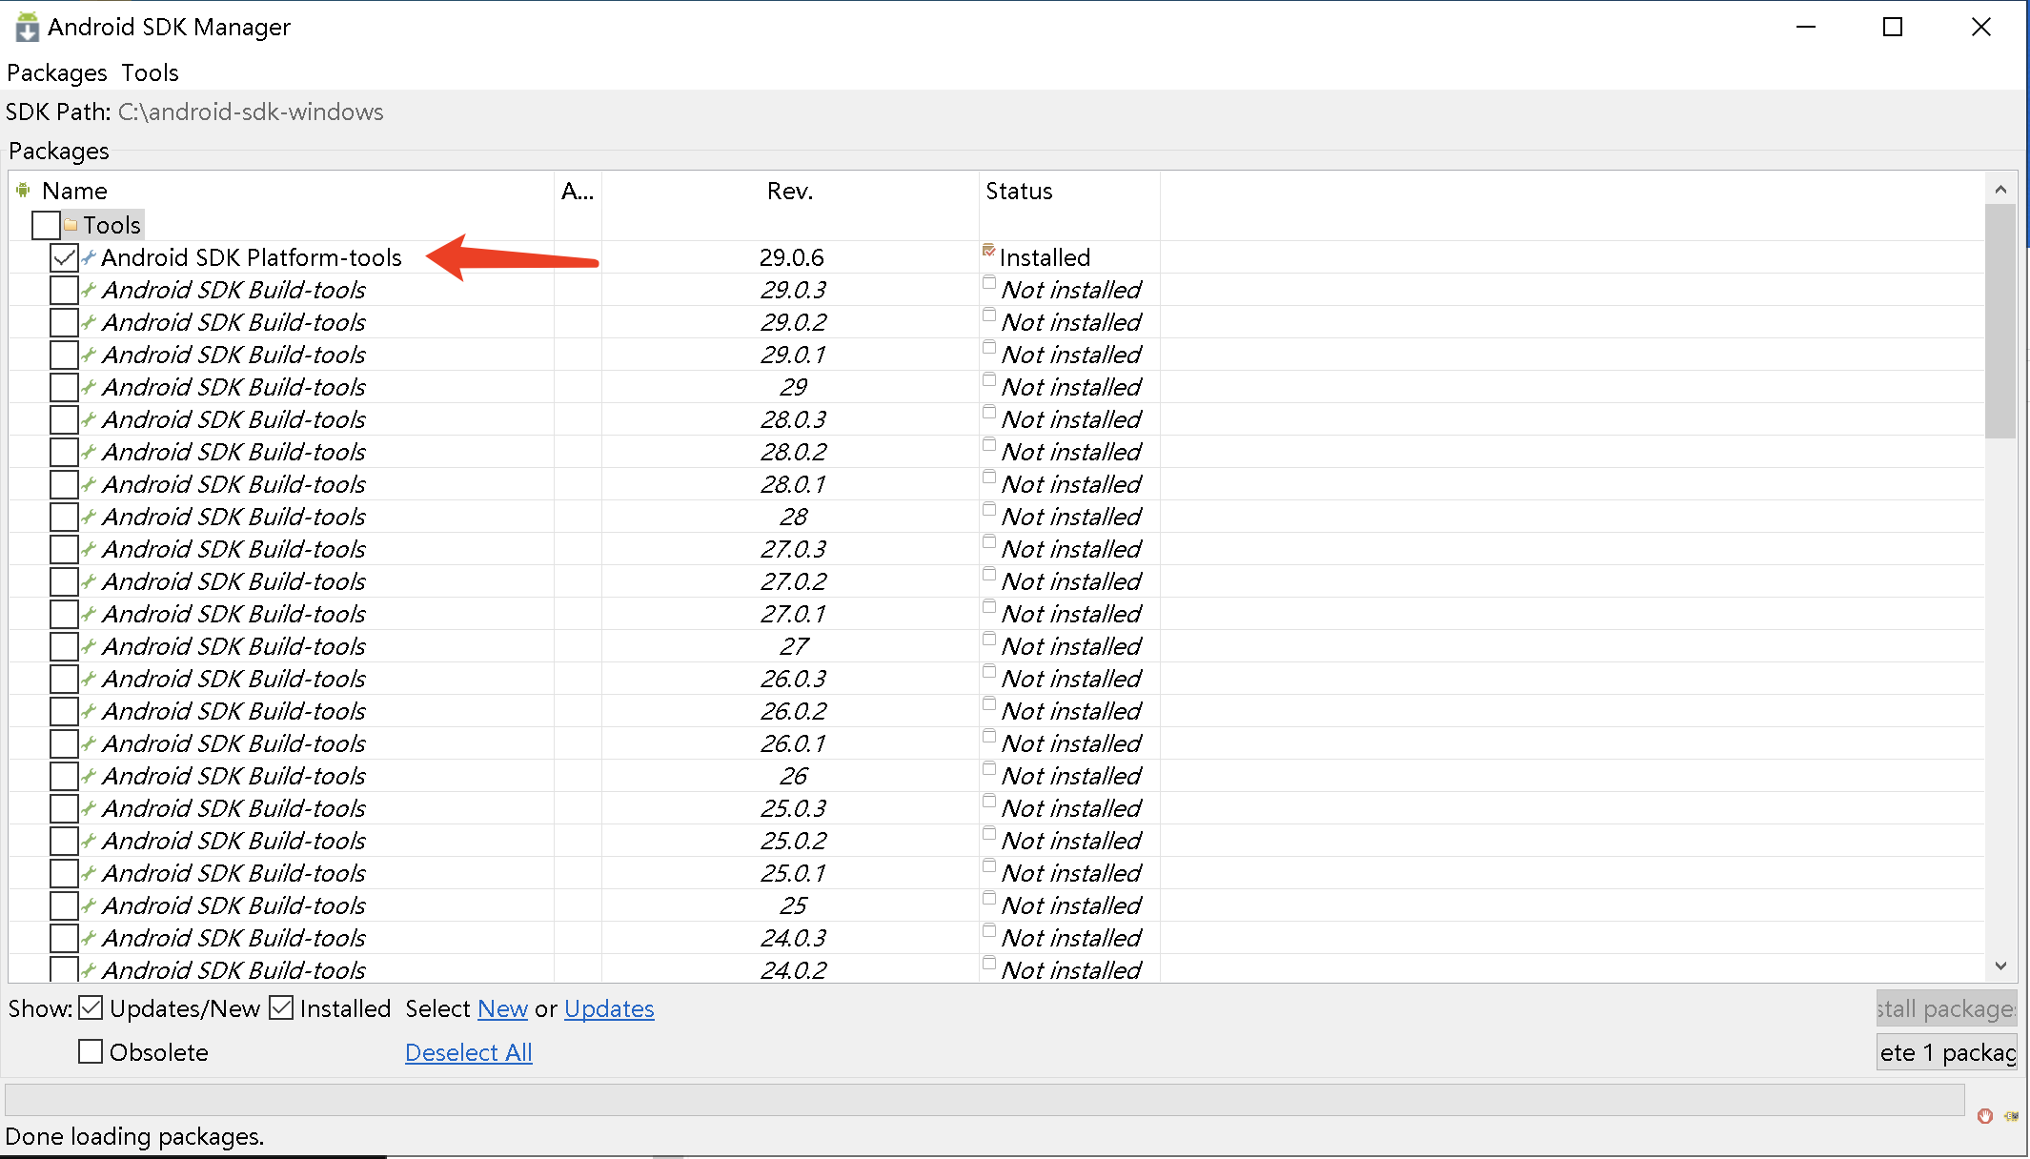Screen dimensions: 2030x1159
Task: Click the Install packages button
Action: (1946, 1008)
